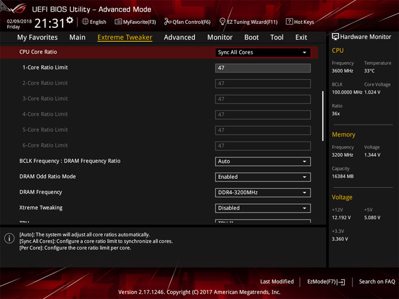
Task: Click the 6-Core Ratio Limit field
Action: [x=263, y=146]
